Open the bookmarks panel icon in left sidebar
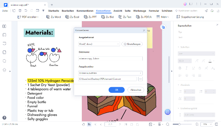 [4, 35]
